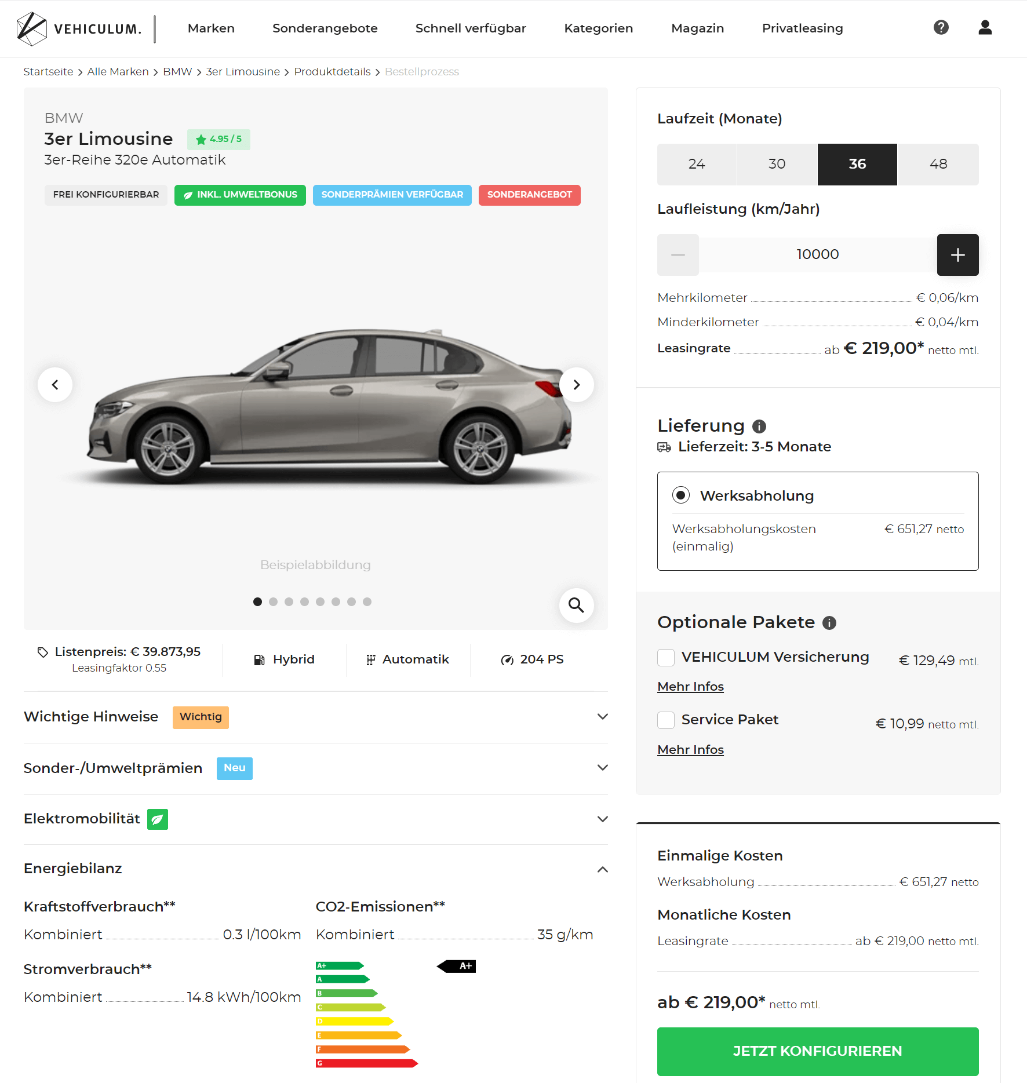Expand Elektromobilität section
Image resolution: width=1027 pixels, height=1083 pixels.
[316, 819]
